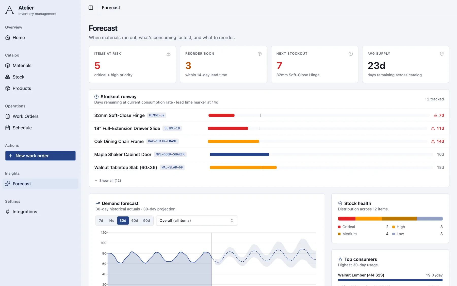Click the Low legend swatch

click(394, 234)
